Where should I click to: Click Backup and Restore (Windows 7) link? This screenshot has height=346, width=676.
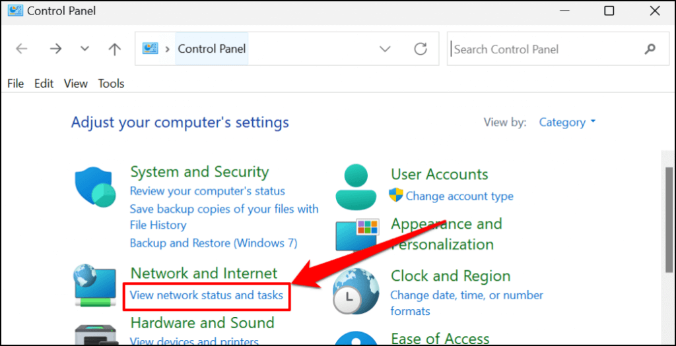pyautogui.click(x=213, y=243)
